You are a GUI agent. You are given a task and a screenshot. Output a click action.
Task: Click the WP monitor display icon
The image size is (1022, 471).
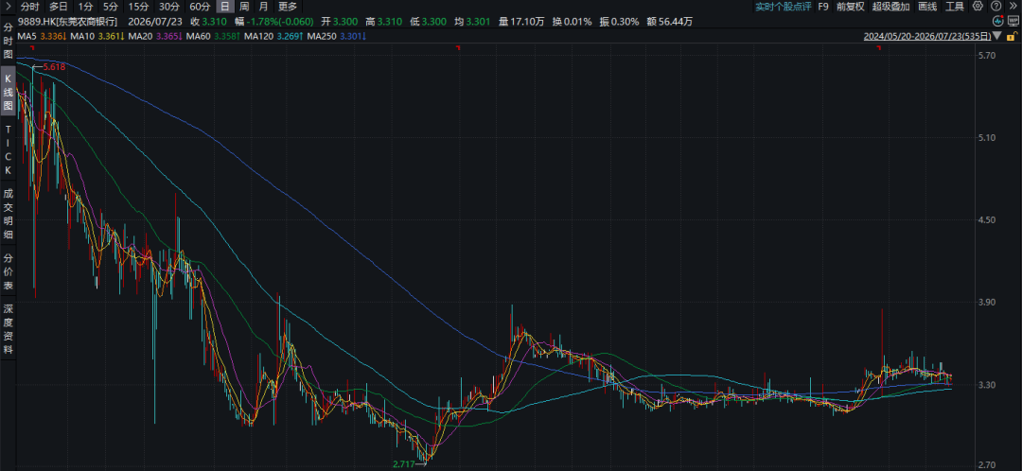coord(1013,21)
